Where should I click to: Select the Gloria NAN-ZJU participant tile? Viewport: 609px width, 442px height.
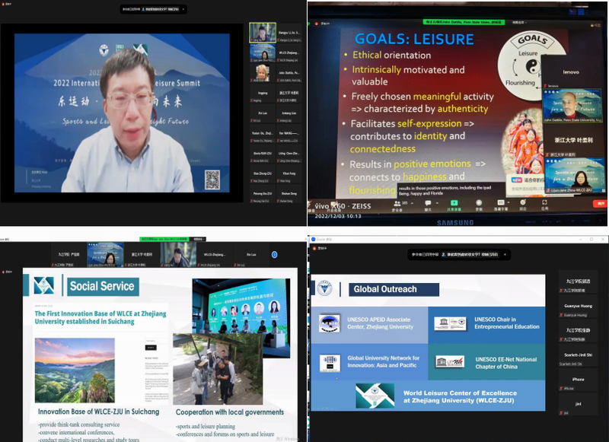click(x=263, y=151)
